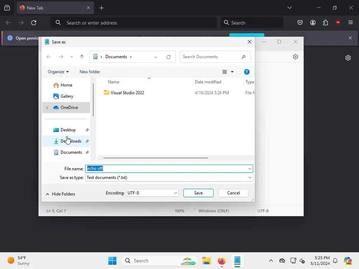
Task: Open Firefox account icon
Action: tap(313, 22)
